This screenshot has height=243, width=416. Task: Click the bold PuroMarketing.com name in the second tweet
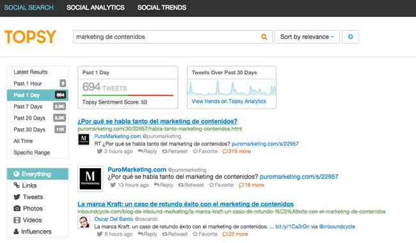pos(137,169)
